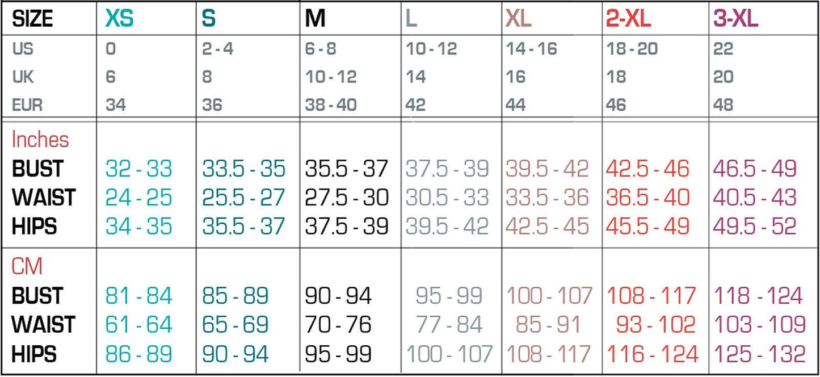Click the red CM section label
The width and height of the screenshot is (820, 377).
27,266
